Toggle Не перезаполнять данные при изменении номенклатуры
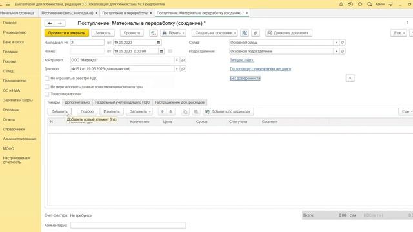This screenshot has height=232, width=413. [47, 86]
